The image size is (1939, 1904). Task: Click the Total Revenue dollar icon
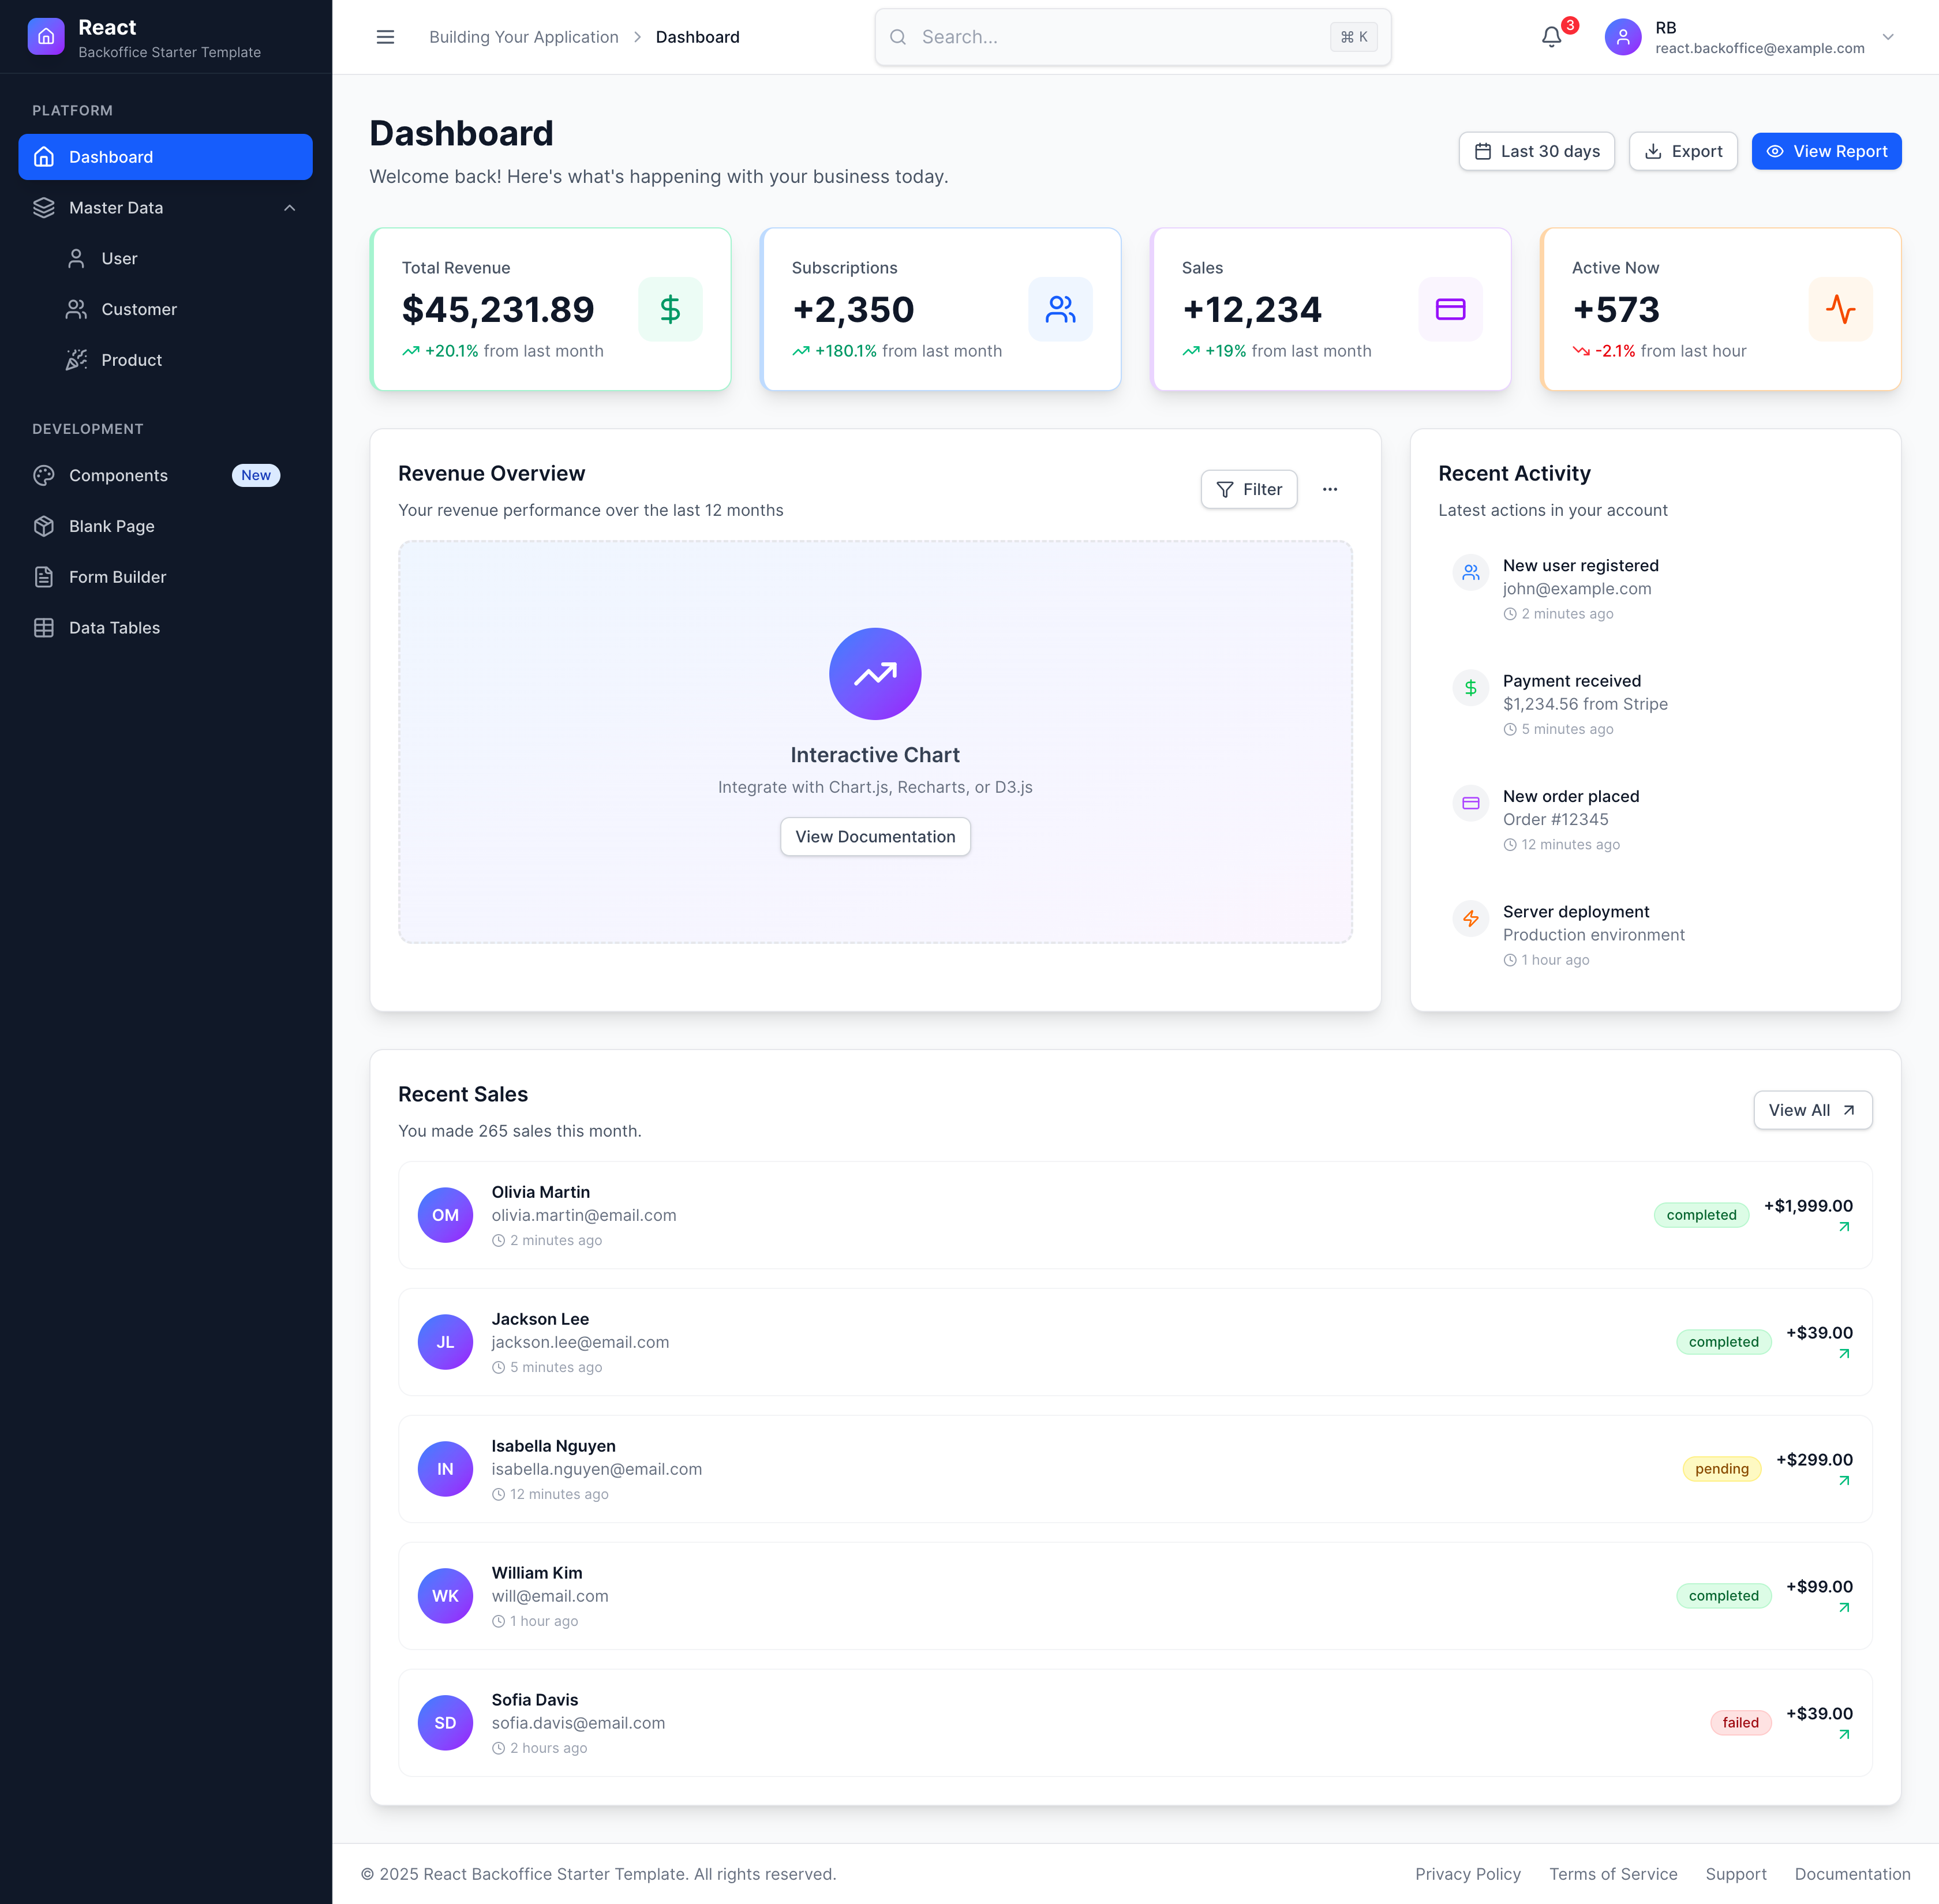pyautogui.click(x=670, y=309)
